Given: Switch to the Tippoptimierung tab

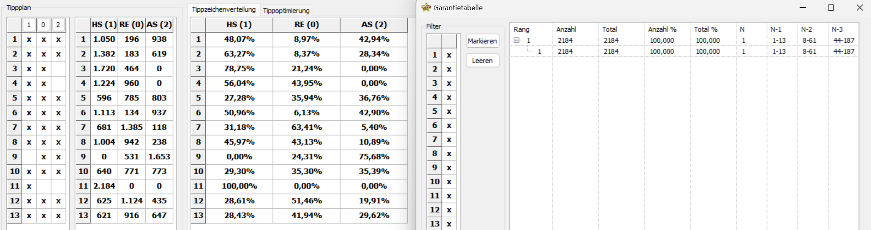Looking at the screenshot, I should pos(286,11).
